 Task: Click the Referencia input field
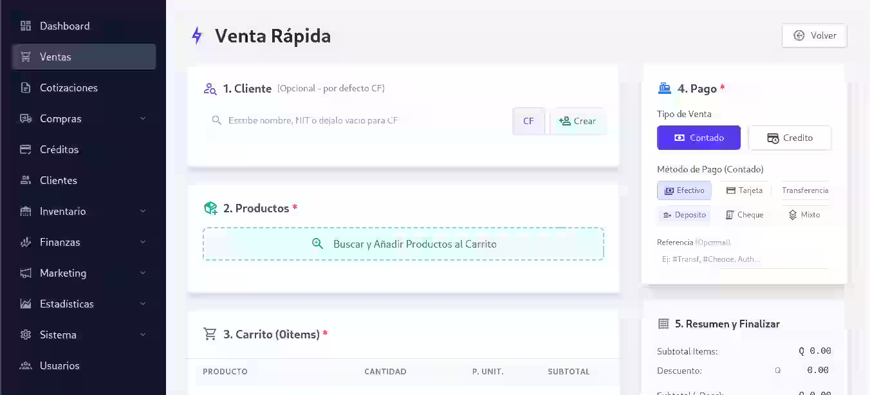[743, 258]
